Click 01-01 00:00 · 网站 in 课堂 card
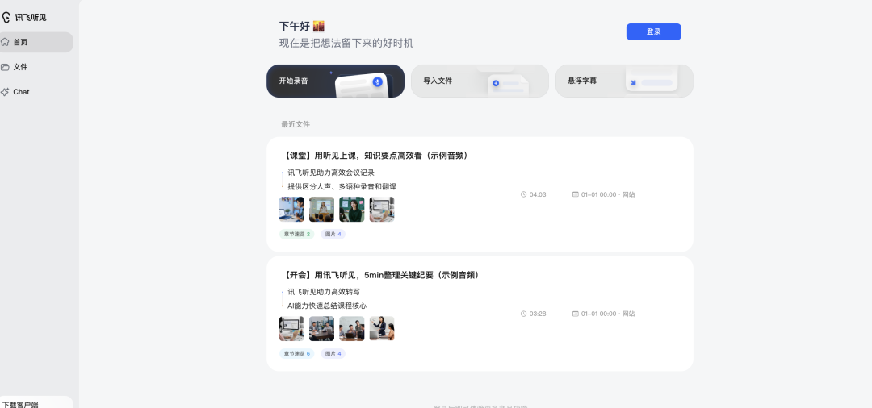The height and width of the screenshot is (408, 872). tap(608, 195)
